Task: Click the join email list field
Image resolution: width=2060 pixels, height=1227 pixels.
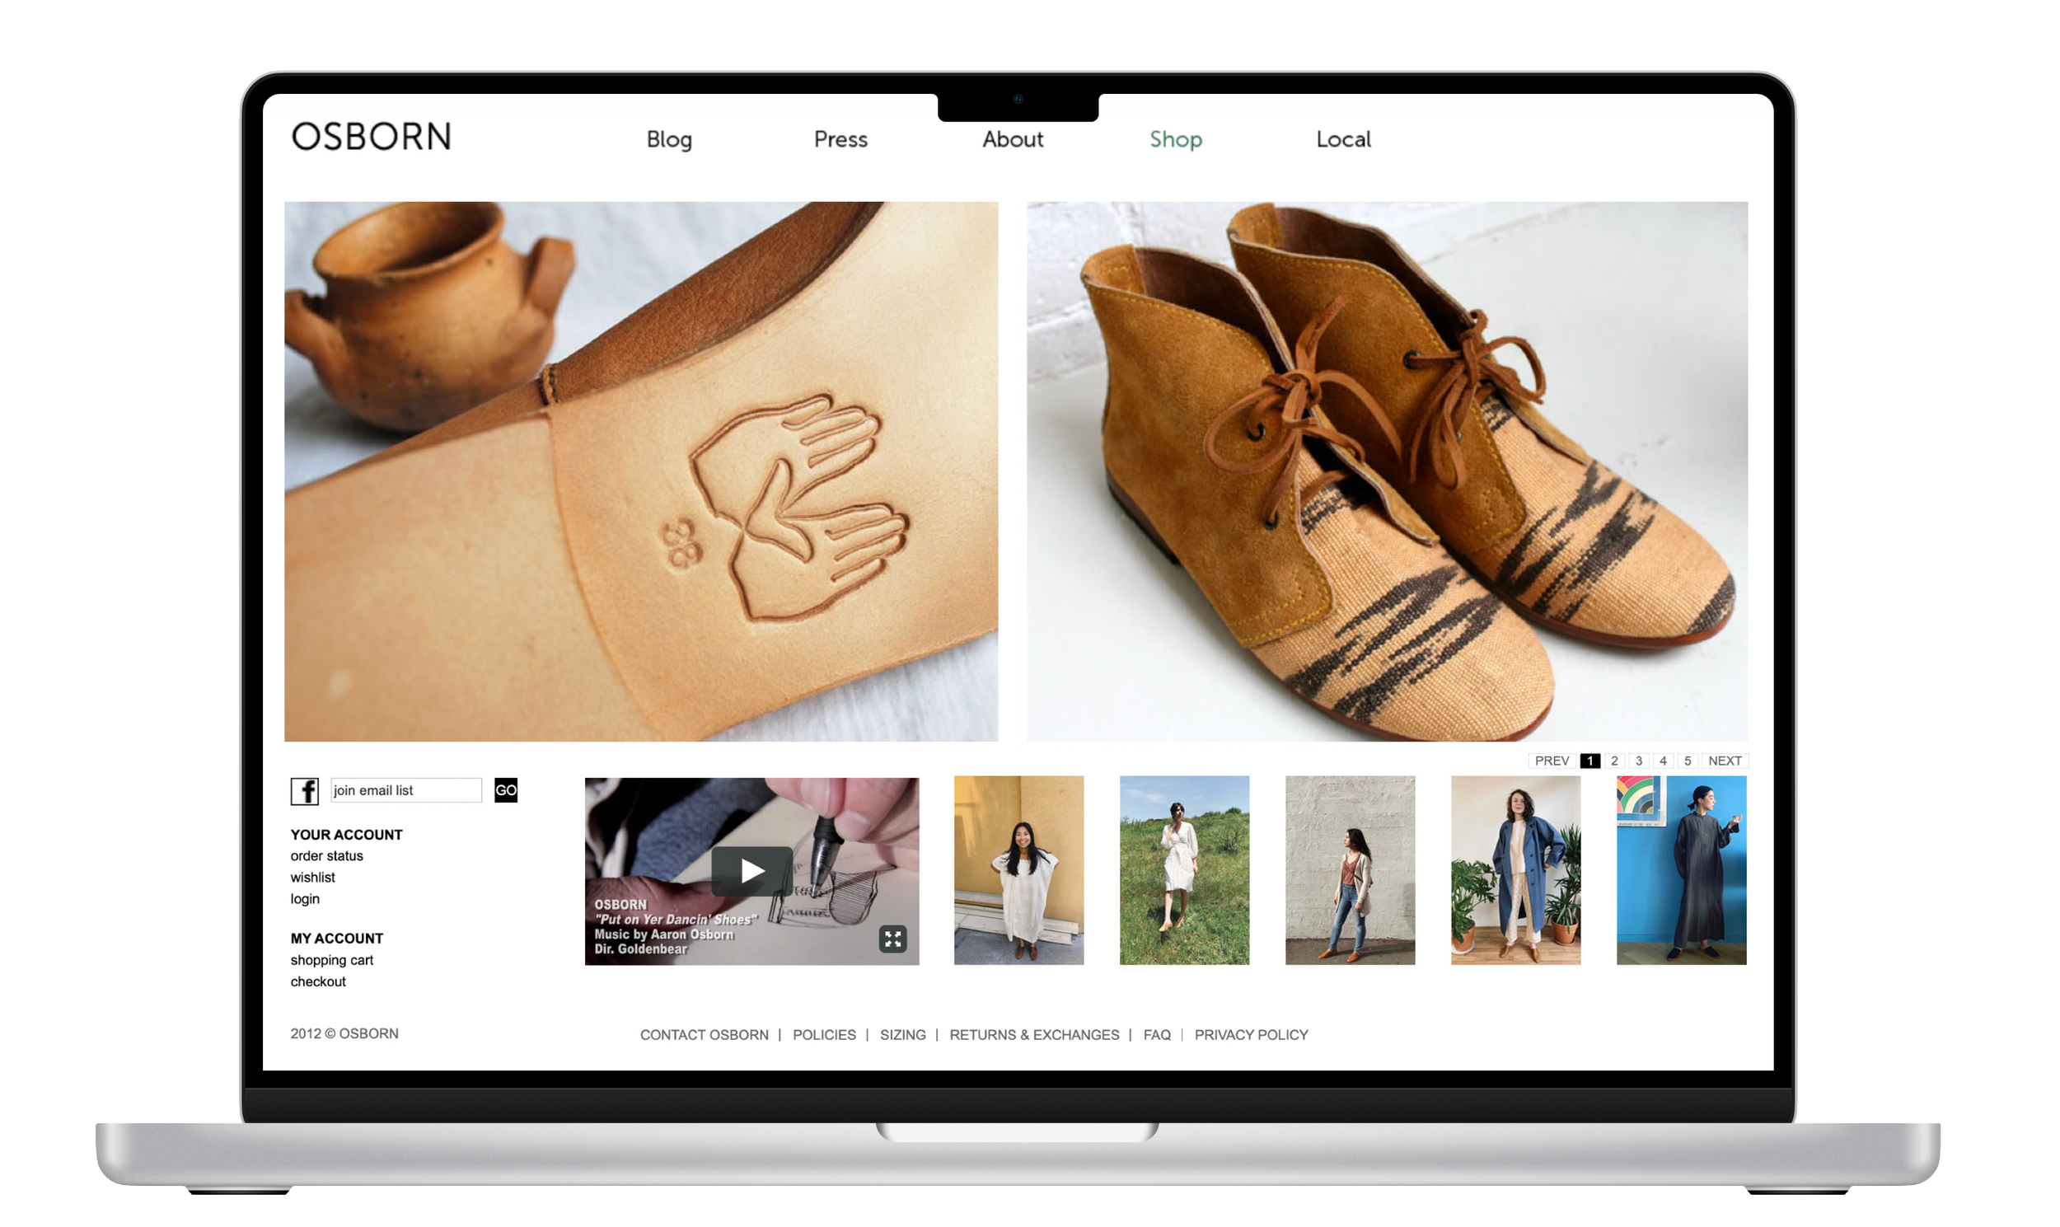Action: pos(405,790)
